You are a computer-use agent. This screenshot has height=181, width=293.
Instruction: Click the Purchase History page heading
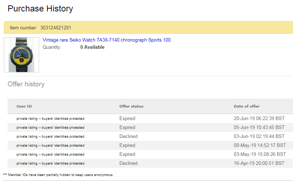click(40, 9)
